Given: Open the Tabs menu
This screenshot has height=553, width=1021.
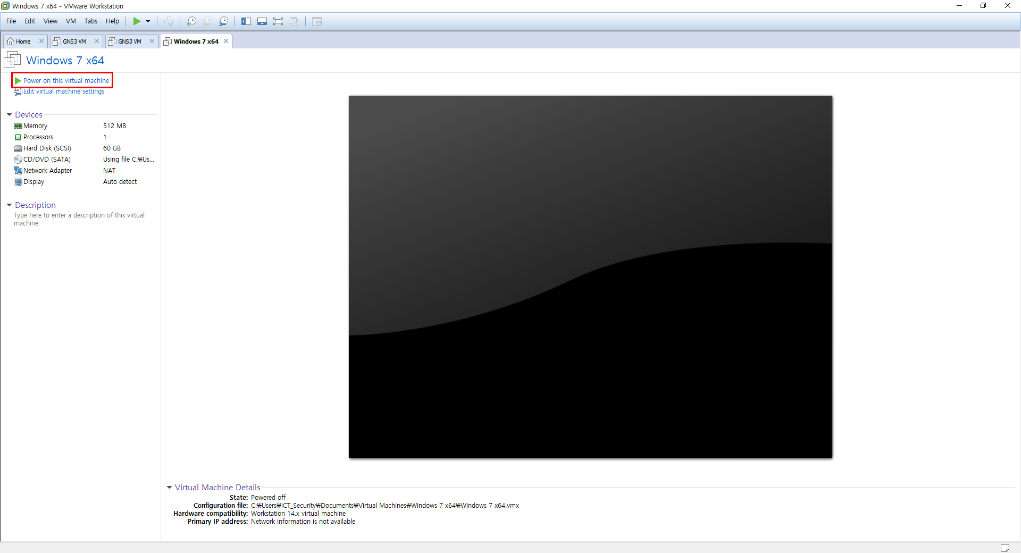Looking at the screenshot, I should (91, 21).
